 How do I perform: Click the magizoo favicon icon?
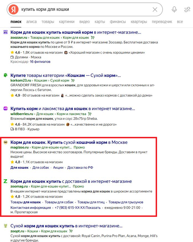click(5, 142)
